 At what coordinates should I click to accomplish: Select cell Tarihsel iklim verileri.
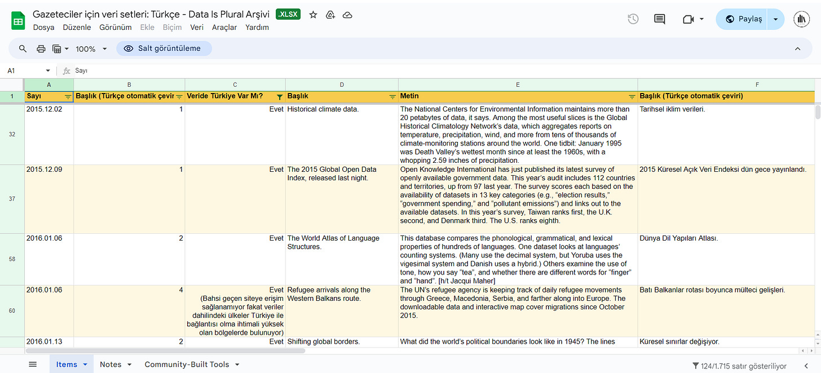coord(726,135)
